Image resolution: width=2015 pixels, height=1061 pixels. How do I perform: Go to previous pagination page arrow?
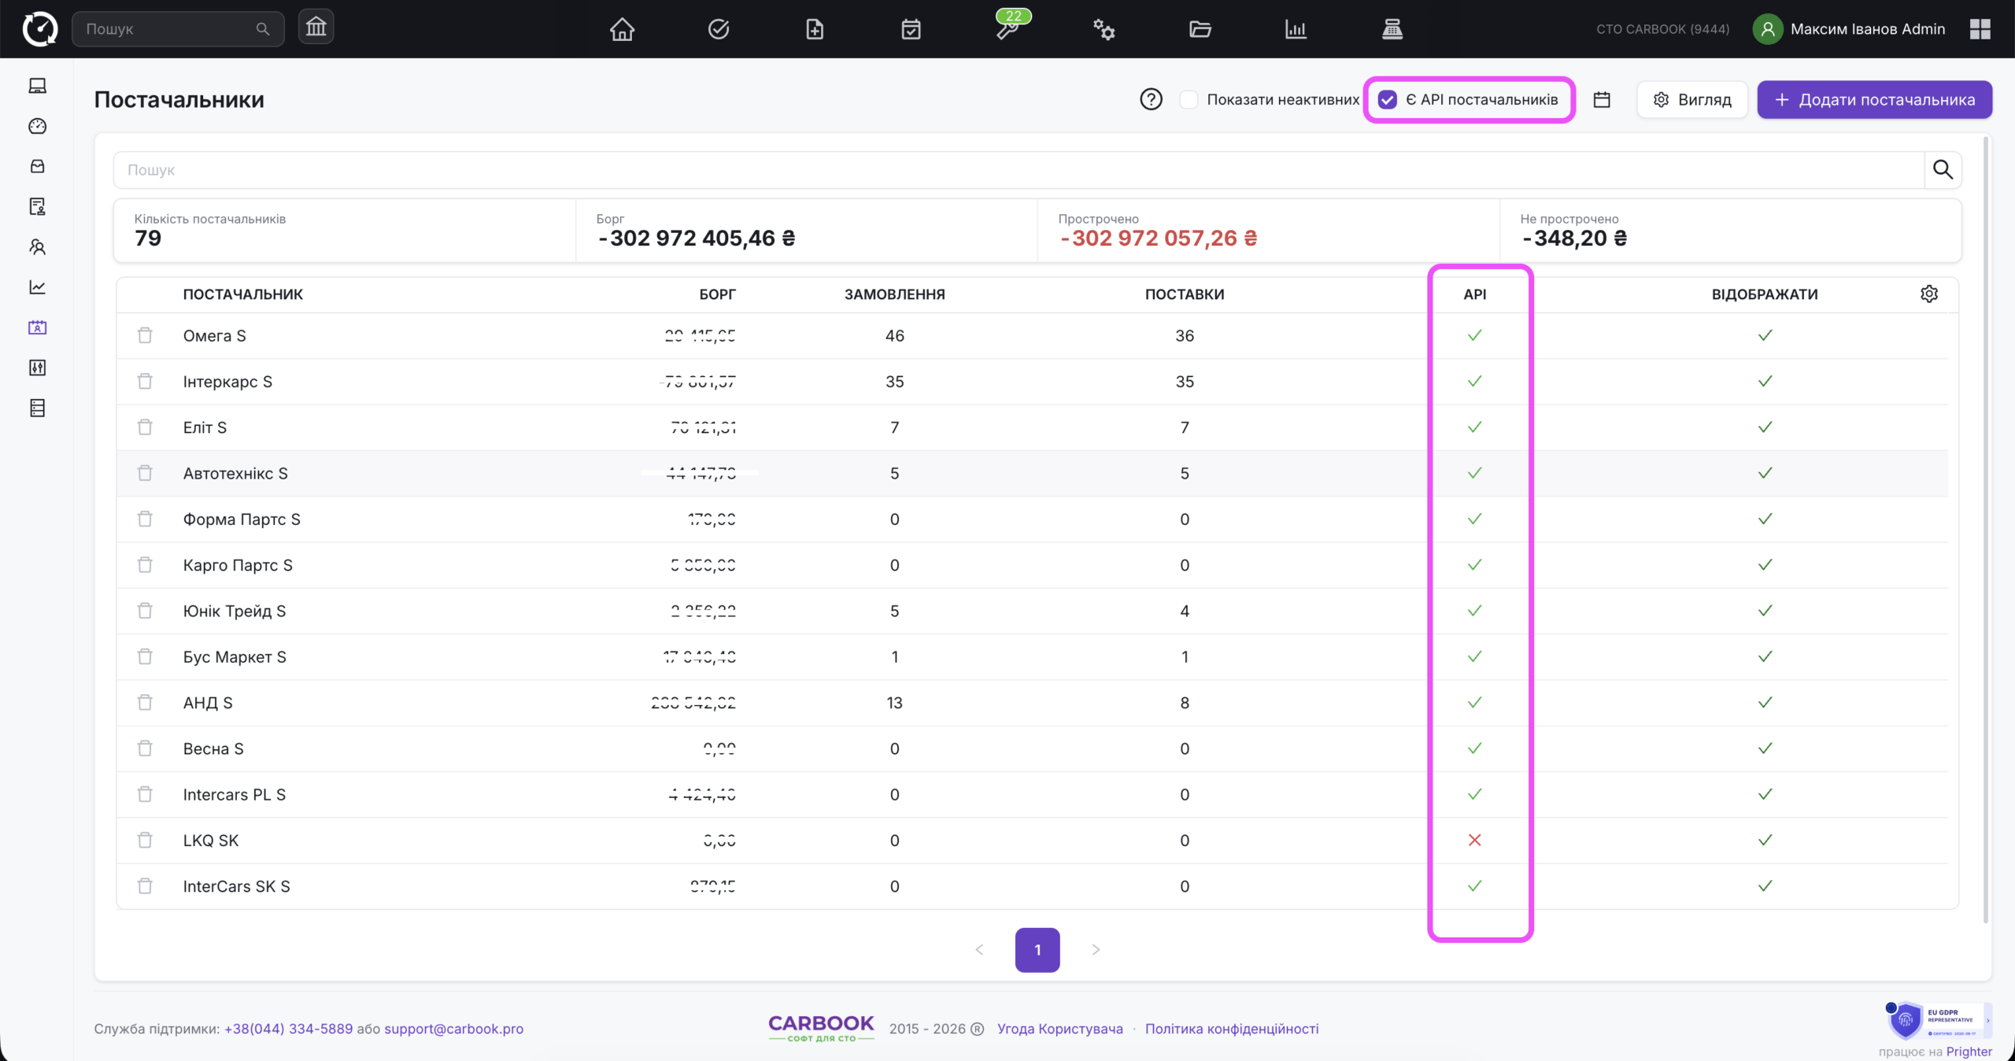[x=980, y=950]
